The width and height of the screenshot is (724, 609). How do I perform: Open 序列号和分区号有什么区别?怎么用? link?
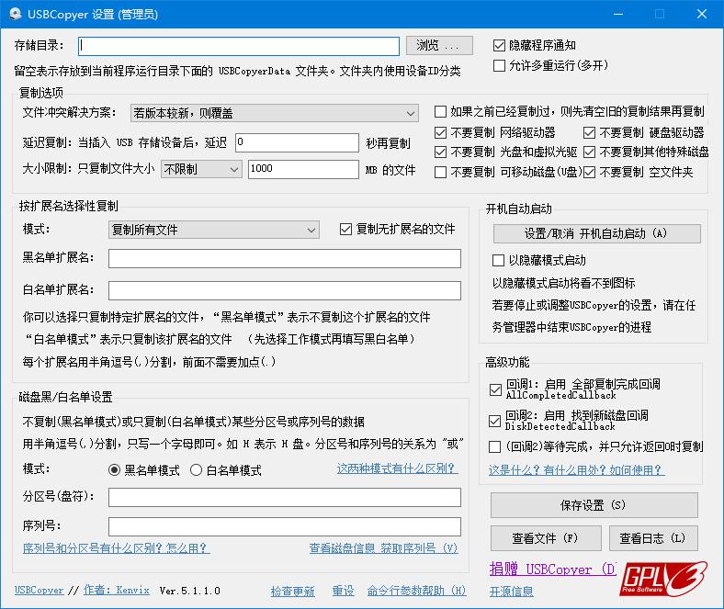(x=117, y=548)
